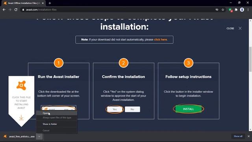This screenshot has height=142, width=252.
Task: Click the Avast logo on the white banner
Action: [21, 85]
